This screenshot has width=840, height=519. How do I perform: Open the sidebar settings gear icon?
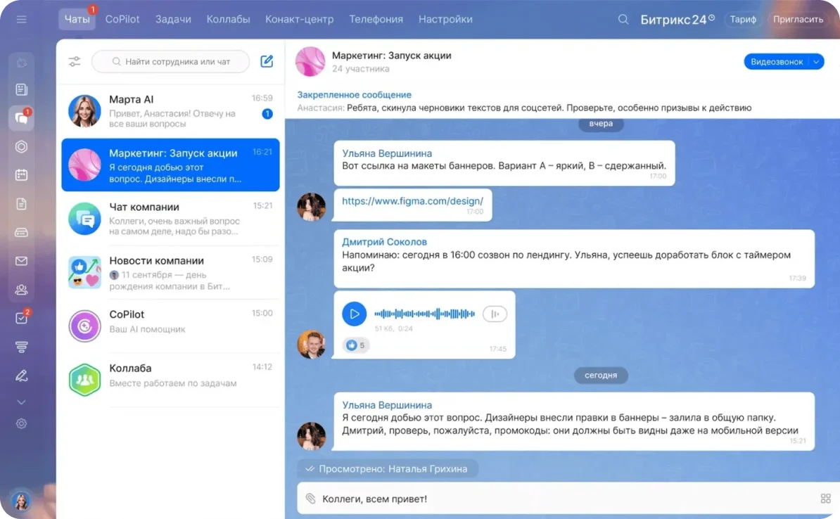pyautogui.click(x=21, y=423)
